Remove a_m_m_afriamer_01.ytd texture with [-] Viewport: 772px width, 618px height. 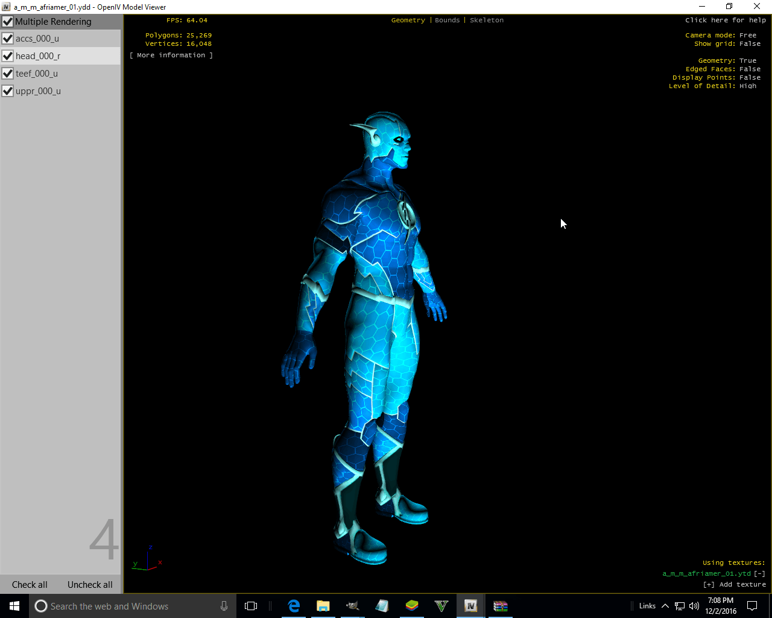pyautogui.click(x=759, y=573)
